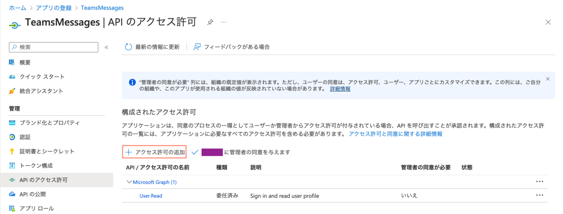Click the checkmark icon for admin consent

pos(195,152)
